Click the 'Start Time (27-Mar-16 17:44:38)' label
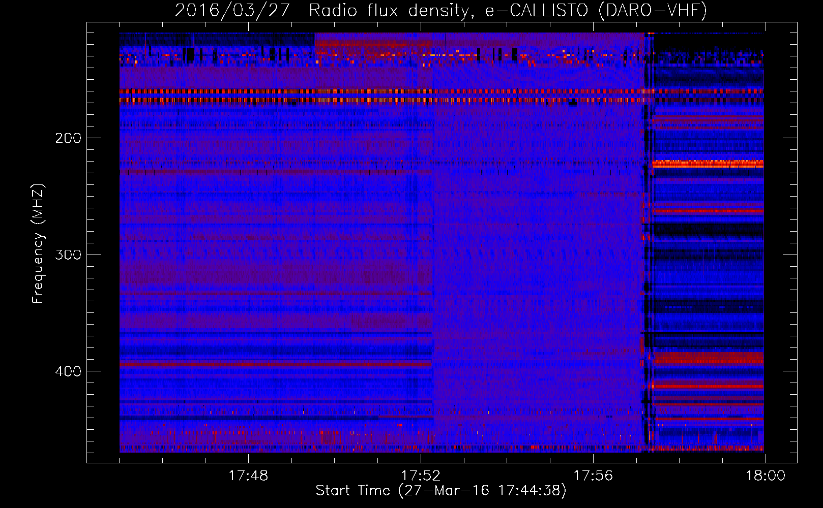The width and height of the screenshot is (823, 508). click(x=441, y=491)
